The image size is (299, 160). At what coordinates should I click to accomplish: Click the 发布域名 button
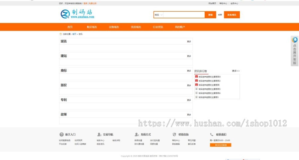tap(232, 15)
